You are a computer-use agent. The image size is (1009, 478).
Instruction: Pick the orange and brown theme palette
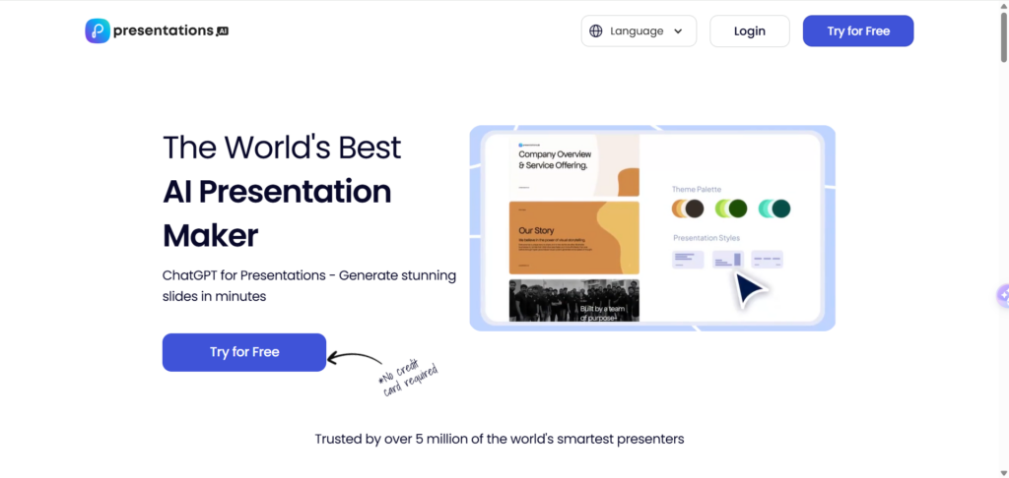[688, 209]
